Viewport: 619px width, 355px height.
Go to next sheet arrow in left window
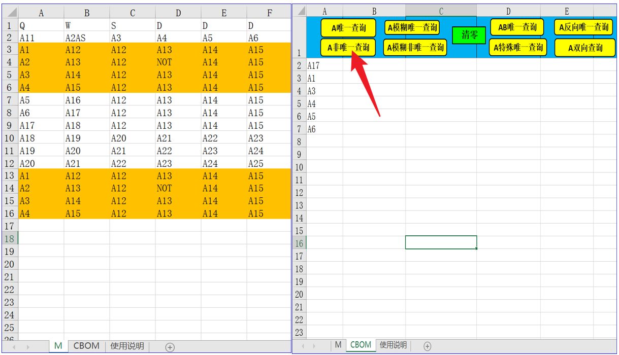(x=27, y=347)
